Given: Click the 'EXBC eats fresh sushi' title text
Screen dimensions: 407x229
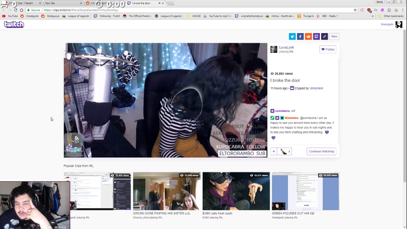Looking at the screenshot, I should tap(217, 213).
